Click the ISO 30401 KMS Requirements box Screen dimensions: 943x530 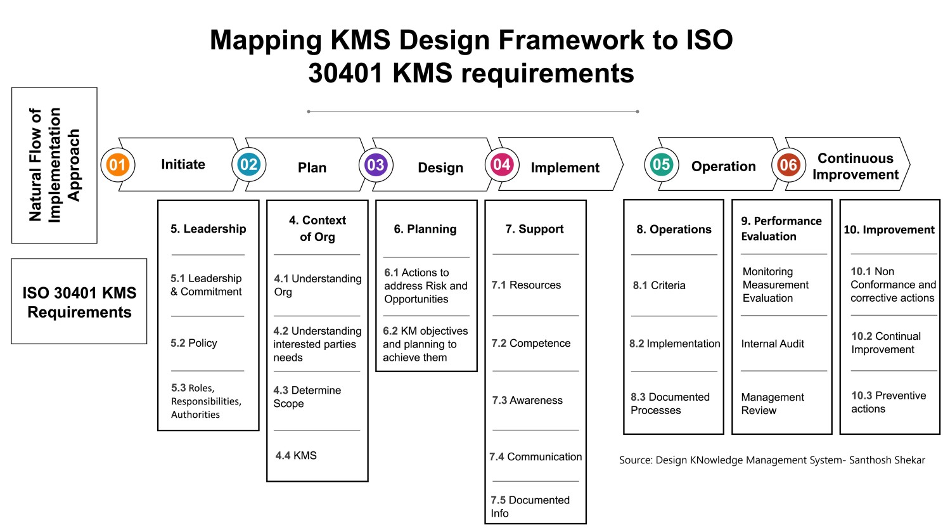point(79,301)
